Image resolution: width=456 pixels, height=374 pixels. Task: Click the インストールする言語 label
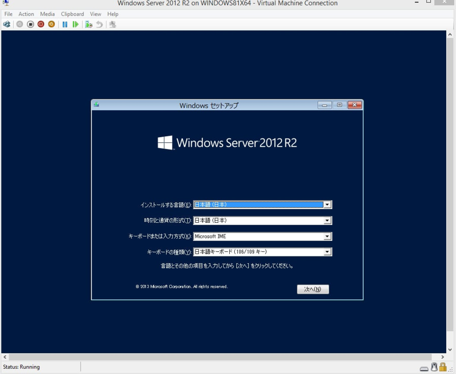click(166, 205)
